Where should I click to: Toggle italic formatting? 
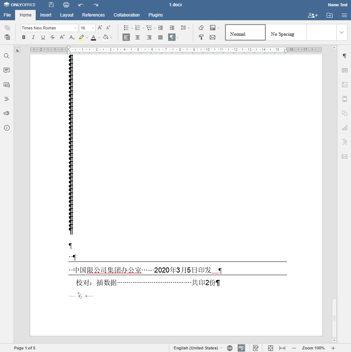(33, 37)
